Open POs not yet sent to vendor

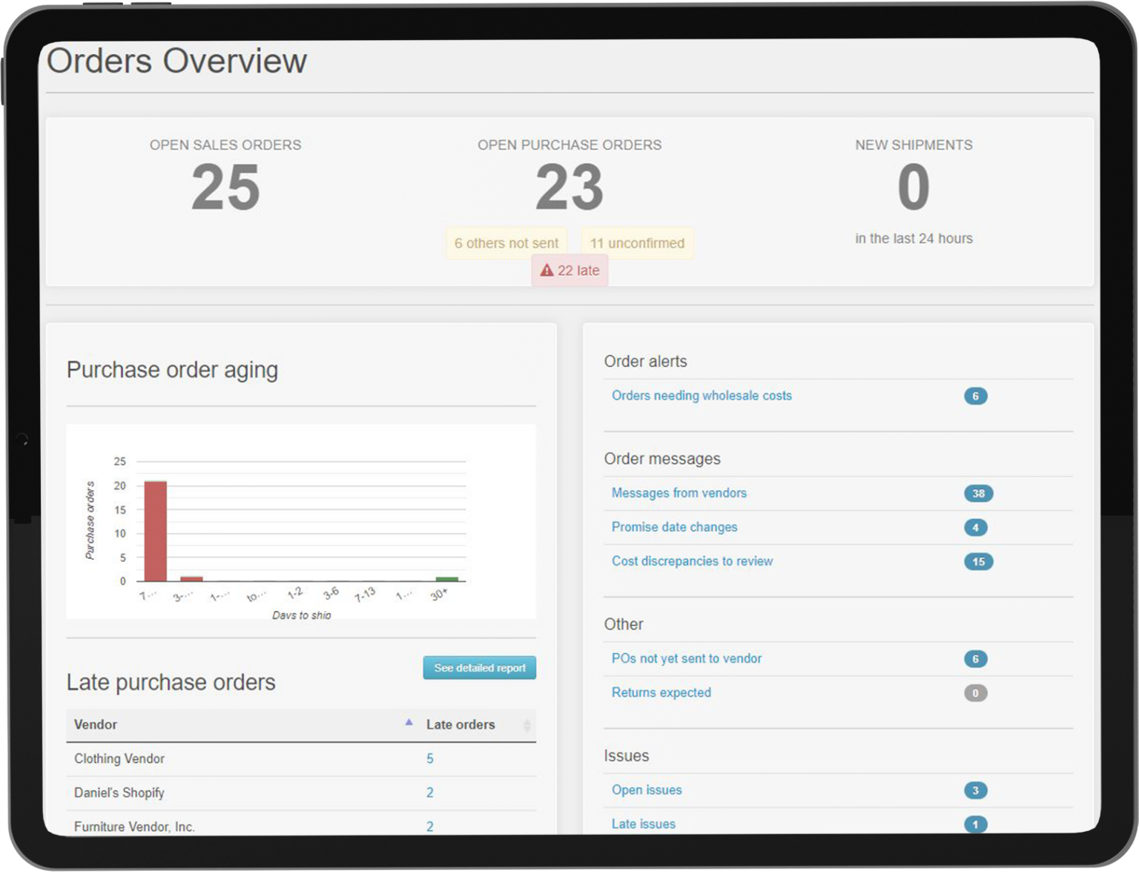686,658
